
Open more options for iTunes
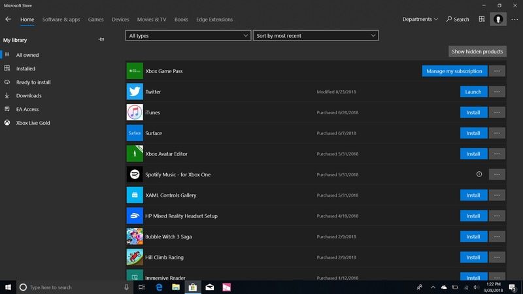tap(497, 112)
